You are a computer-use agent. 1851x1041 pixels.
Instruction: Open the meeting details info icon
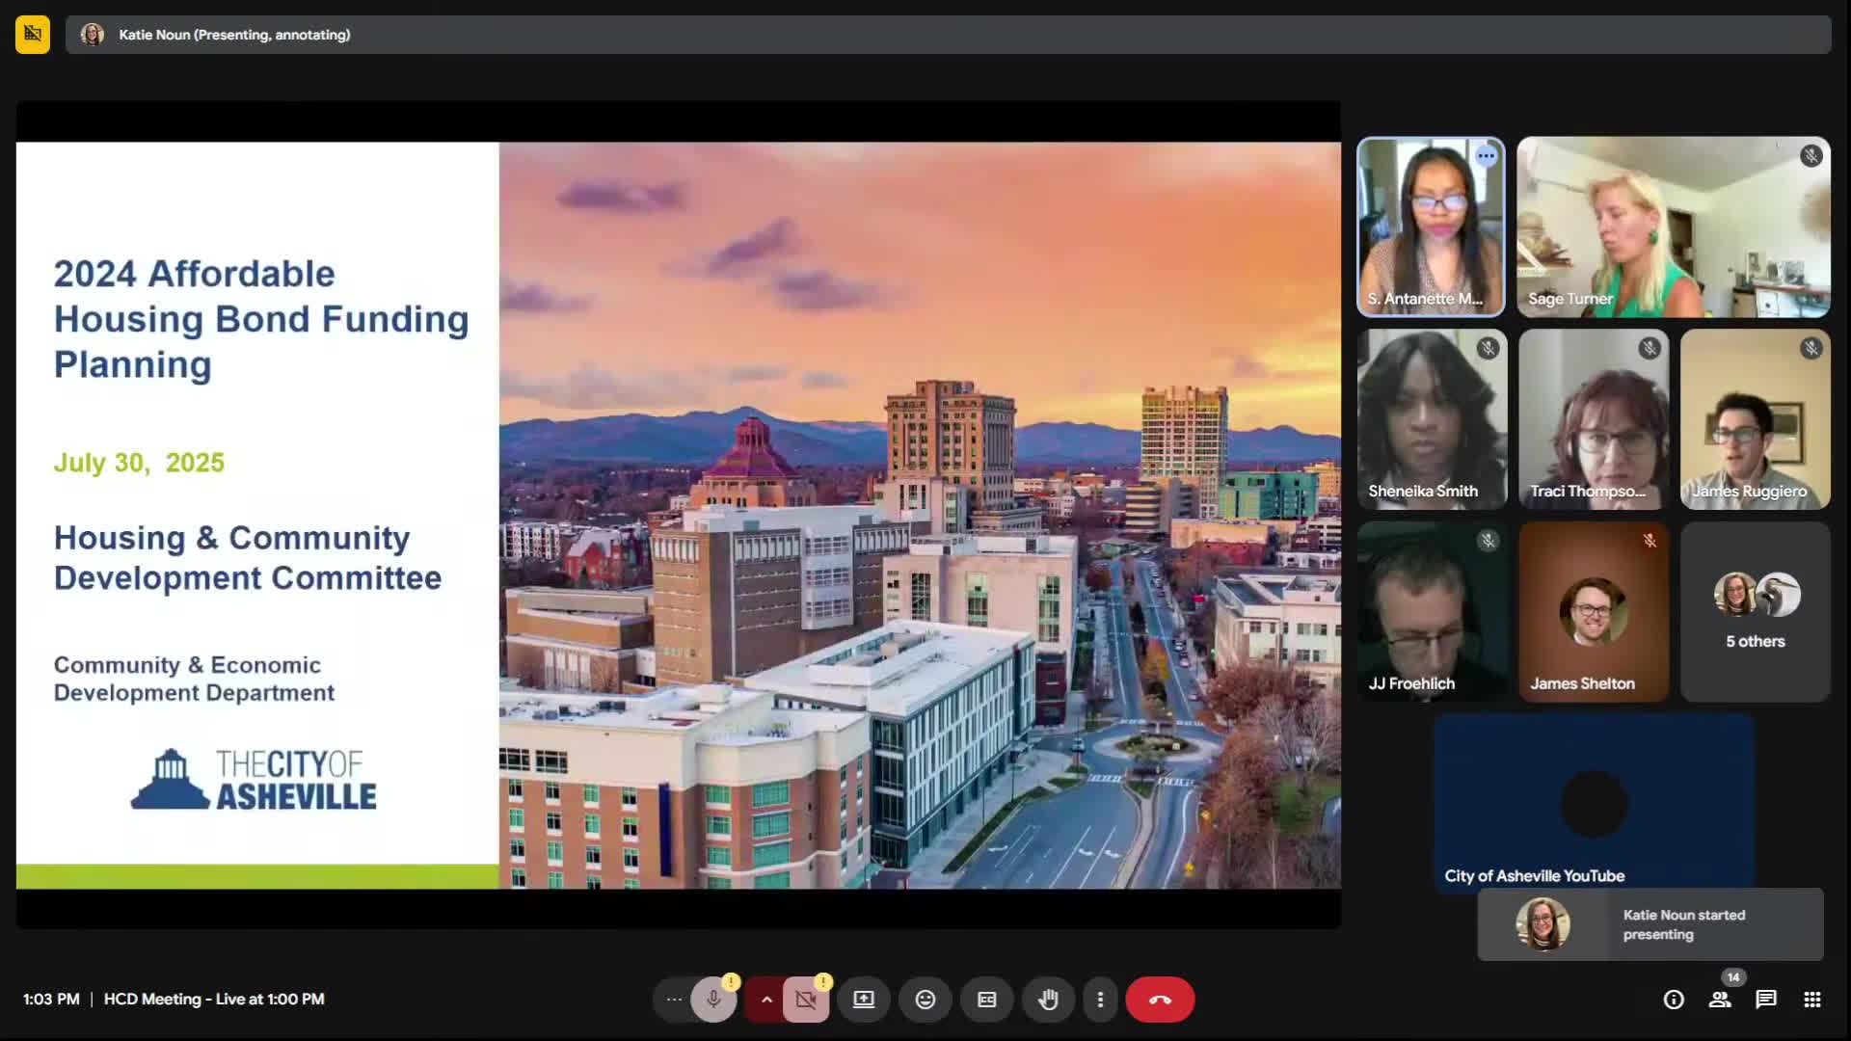pyautogui.click(x=1676, y=1000)
